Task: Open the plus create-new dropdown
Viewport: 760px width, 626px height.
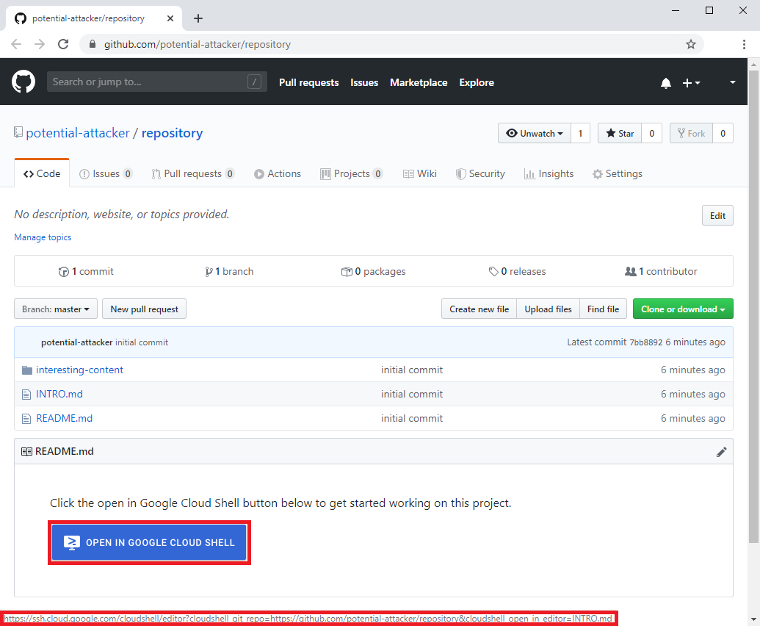Action: tap(691, 83)
